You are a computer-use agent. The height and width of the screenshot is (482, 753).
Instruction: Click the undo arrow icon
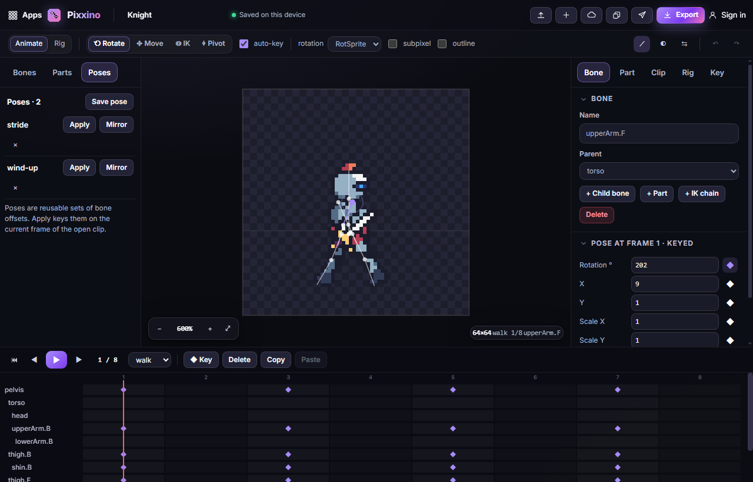(715, 43)
